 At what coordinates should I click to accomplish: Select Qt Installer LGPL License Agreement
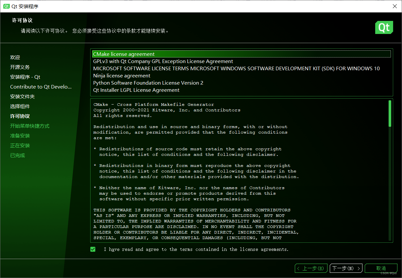coord(242,90)
